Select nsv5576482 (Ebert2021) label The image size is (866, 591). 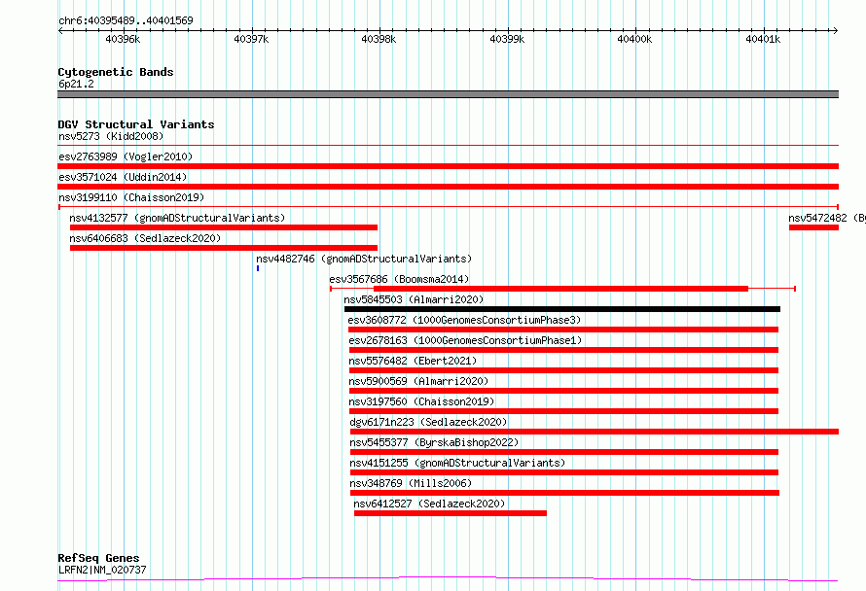[413, 361]
